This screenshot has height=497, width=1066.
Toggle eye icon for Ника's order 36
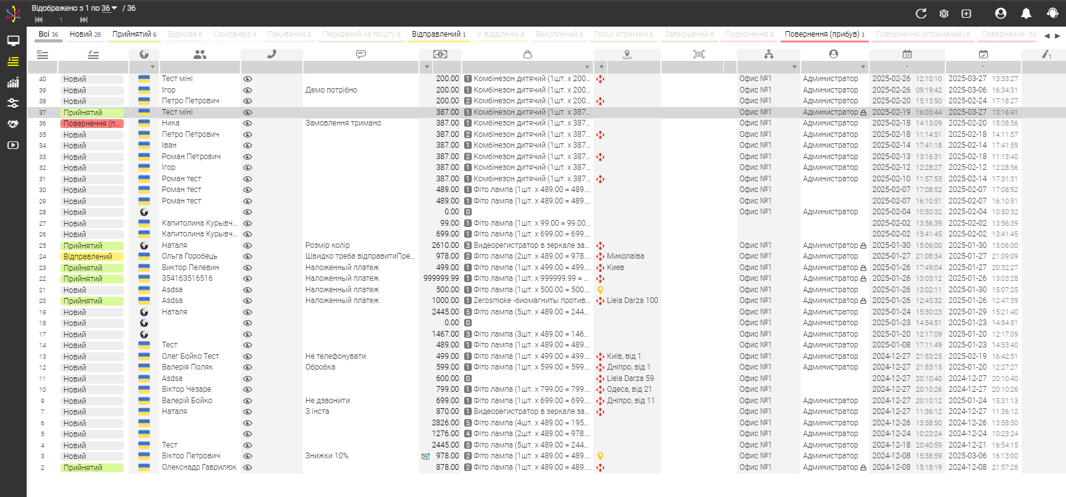[x=248, y=124]
